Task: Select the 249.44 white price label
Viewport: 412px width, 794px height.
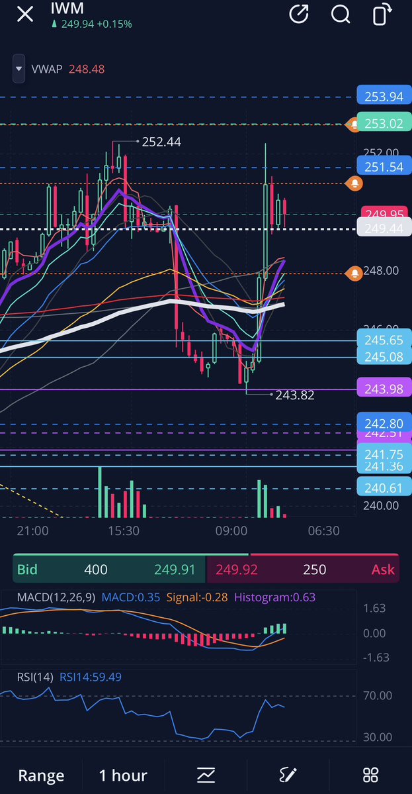Action: pyautogui.click(x=384, y=228)
